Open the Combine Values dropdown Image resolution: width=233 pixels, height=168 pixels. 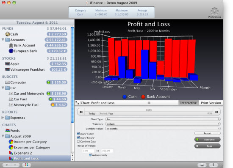(163, 129)
